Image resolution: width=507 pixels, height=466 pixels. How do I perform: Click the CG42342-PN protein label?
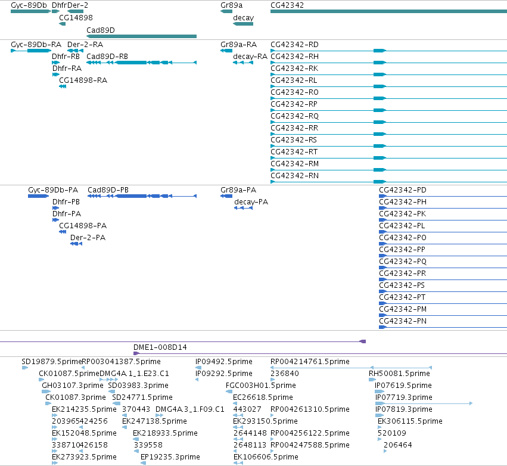click(403, 321)
